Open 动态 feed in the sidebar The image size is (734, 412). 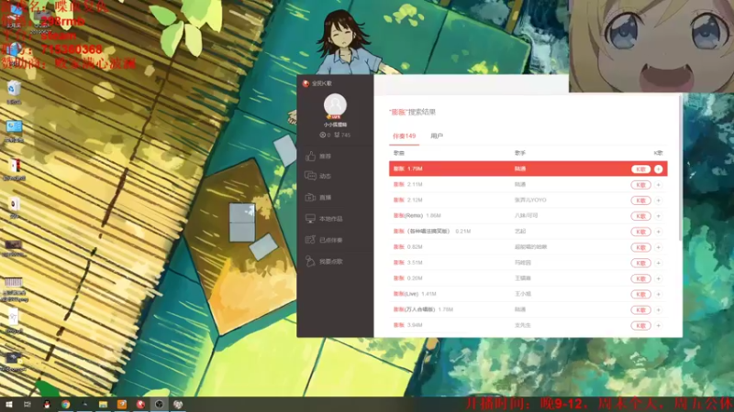tap(318, 176)
